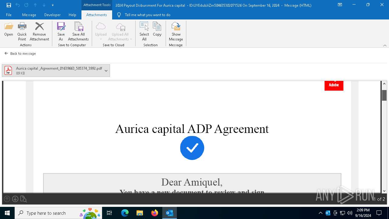The height and width of the screenshot is (219, 389).
Task: Go Back to message
Action: 20,54
